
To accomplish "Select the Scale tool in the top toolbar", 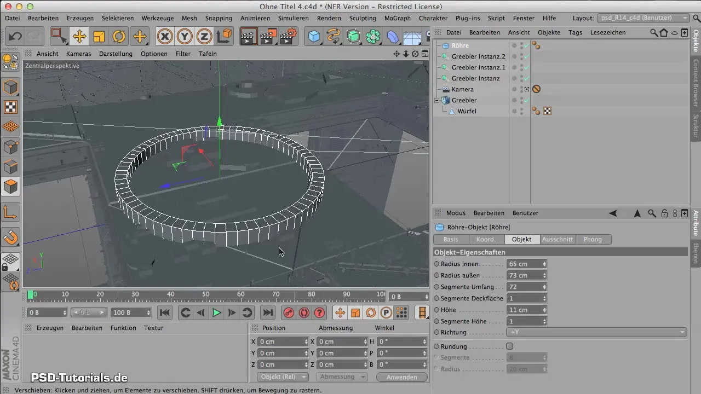I will coord(99,37).
